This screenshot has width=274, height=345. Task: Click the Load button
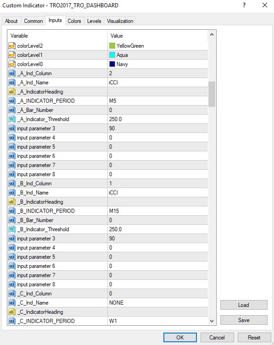(244, 305)
